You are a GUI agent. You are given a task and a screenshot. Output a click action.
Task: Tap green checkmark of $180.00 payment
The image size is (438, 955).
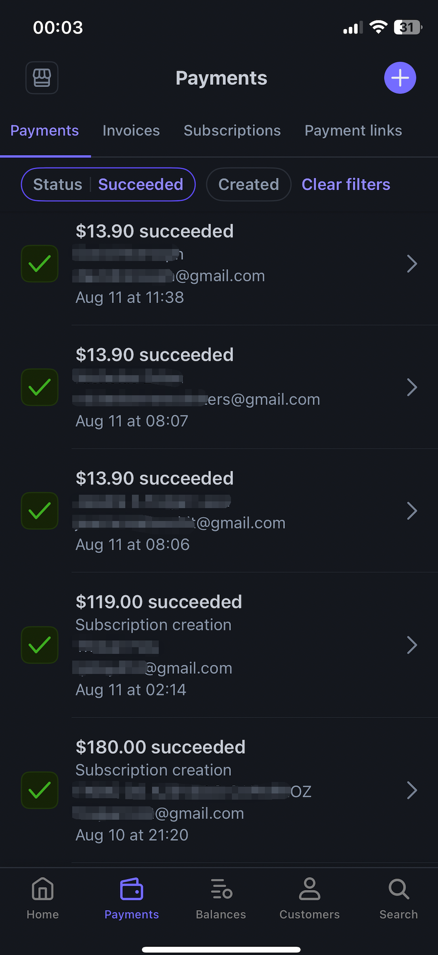(x=40, y=790)
